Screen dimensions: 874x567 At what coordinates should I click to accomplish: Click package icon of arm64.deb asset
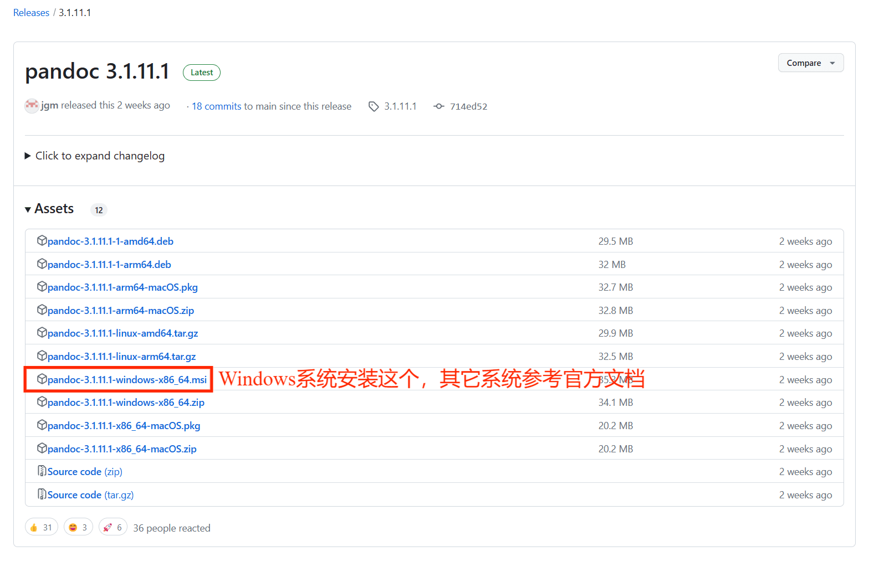coord(42,264)
